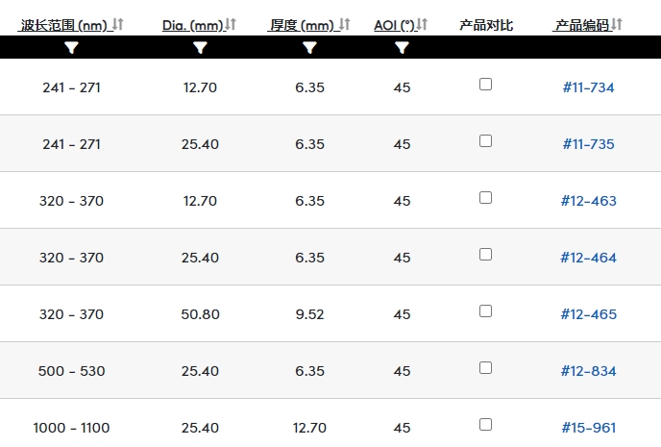Sort by AOI using arrow icon
Image resolution: width=661 pixels, height=447 pixels.
tap(422, 24)
